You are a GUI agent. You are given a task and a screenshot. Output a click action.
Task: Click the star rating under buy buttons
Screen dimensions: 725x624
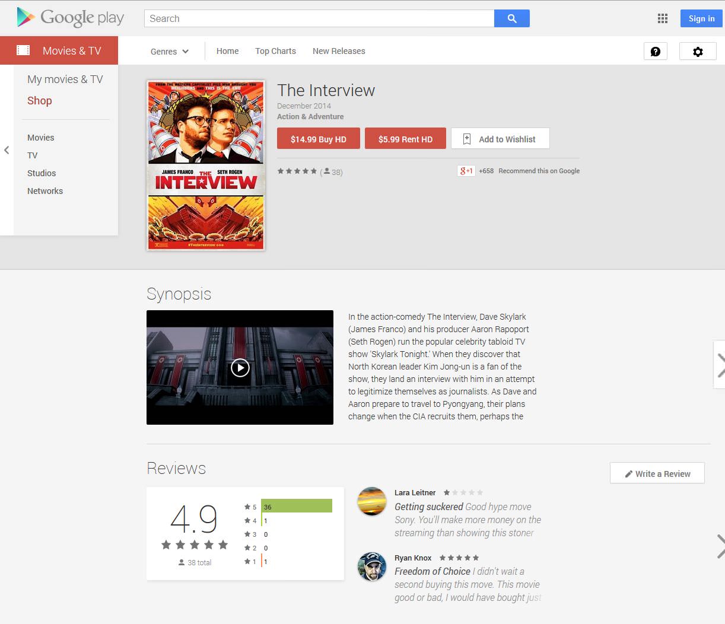click(x=297, y=171)
